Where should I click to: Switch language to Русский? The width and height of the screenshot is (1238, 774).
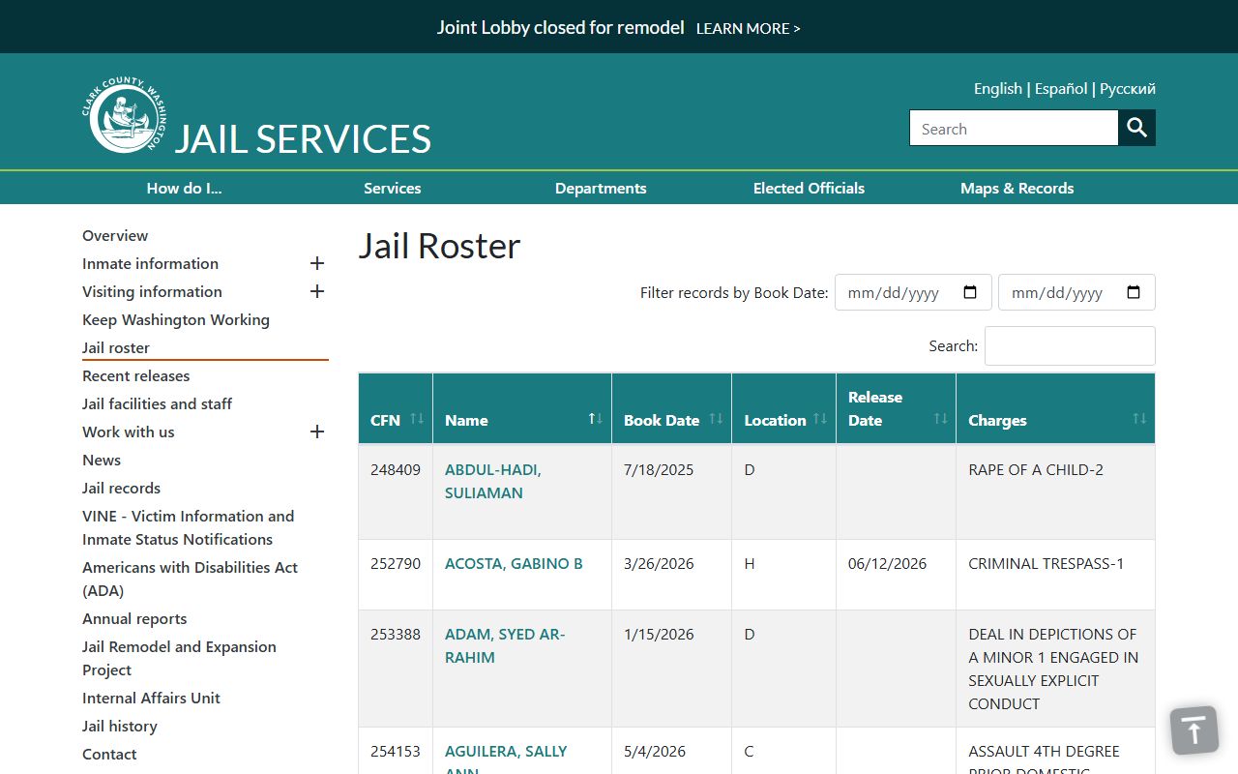1128,88
